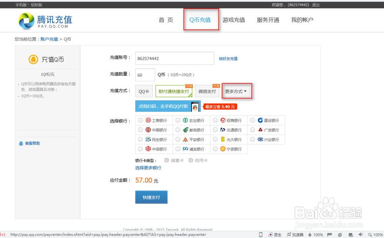
Task: Select the QQ卡 payment method
Action: [x=144, y=91]
